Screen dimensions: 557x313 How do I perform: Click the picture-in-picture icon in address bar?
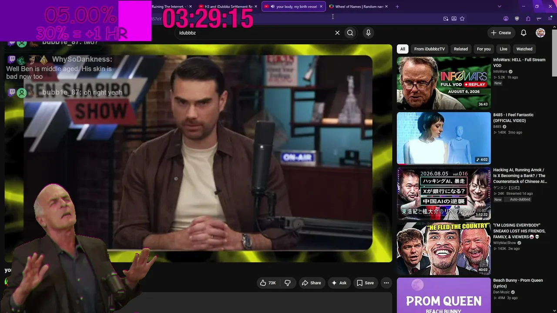pyautogui.click(x=446, y=19)
